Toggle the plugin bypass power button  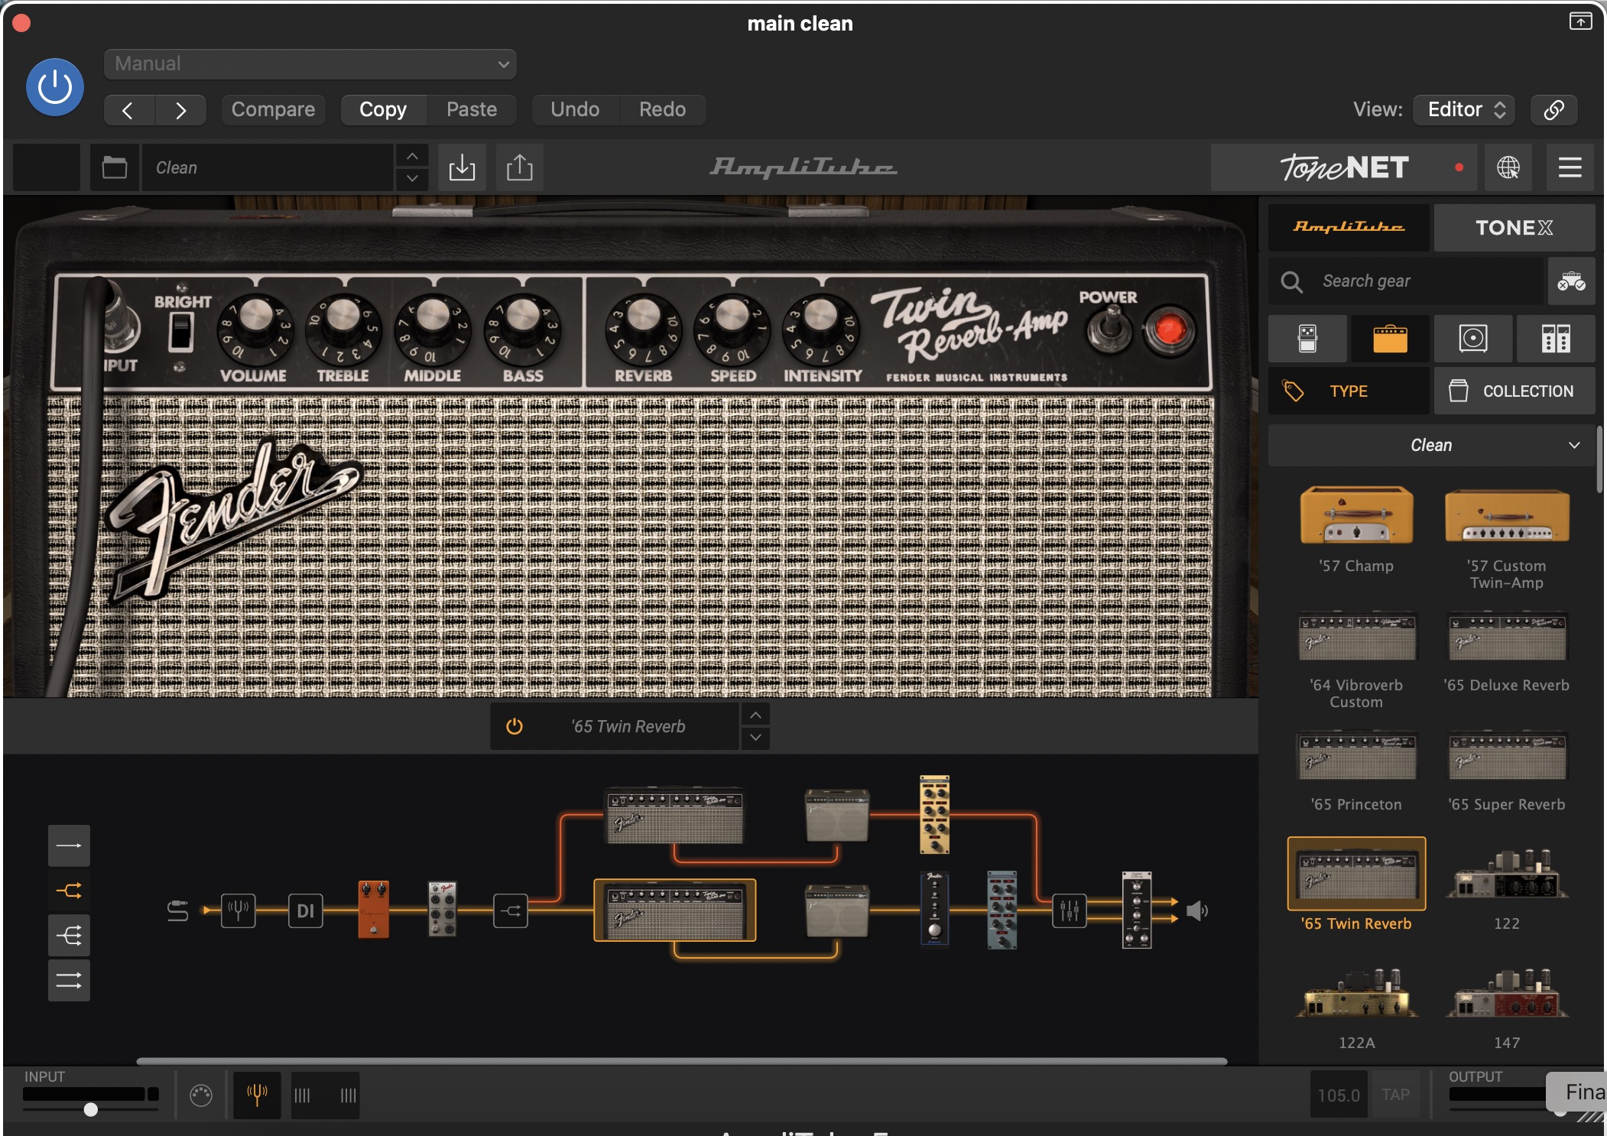[55, 87]
